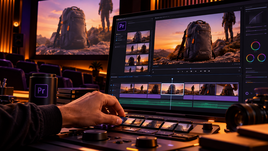268x151 pixels.
Task: Select the backpack strap close-up clip
Action: 208,89
